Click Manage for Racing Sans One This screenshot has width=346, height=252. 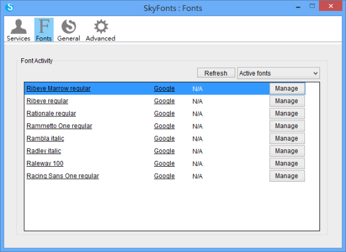[287, 176]
